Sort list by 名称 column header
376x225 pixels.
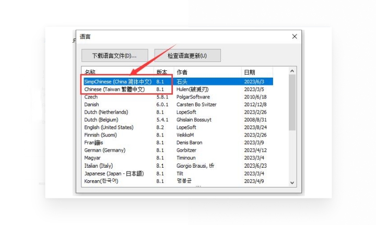point(118,72)
